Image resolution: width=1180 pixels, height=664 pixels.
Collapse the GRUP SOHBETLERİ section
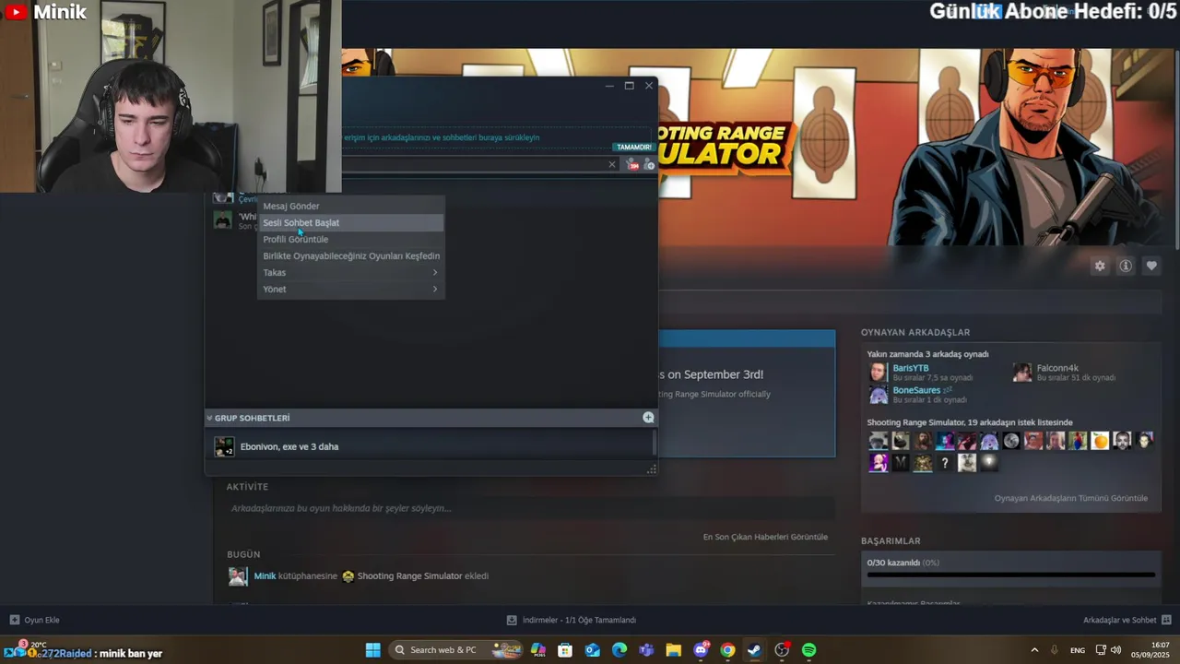(209, 418)
